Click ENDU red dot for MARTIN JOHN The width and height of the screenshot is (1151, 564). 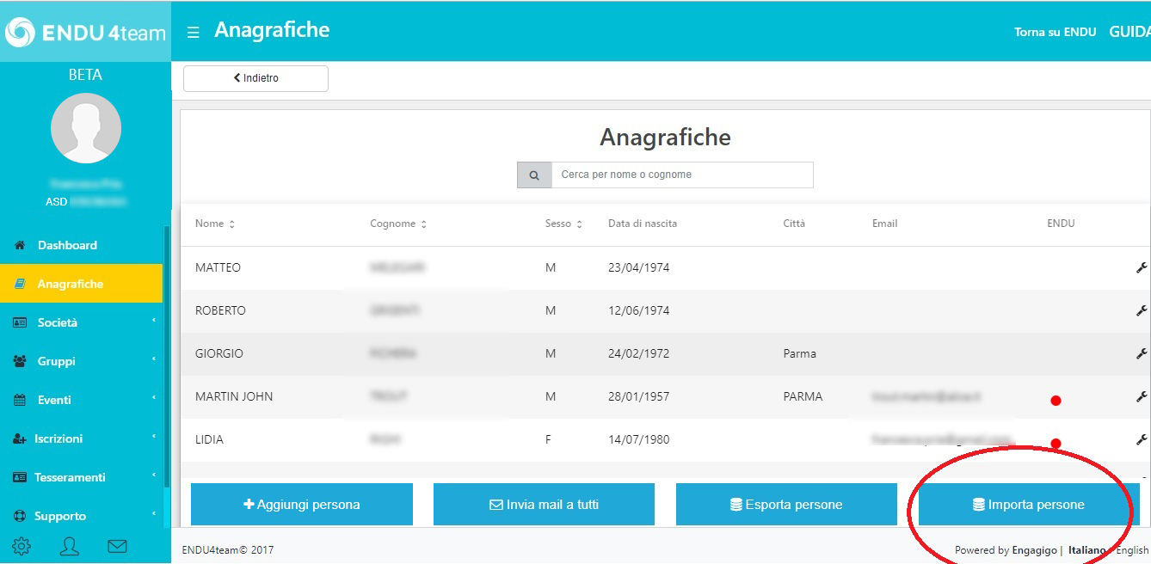(x=1056, y=401)
